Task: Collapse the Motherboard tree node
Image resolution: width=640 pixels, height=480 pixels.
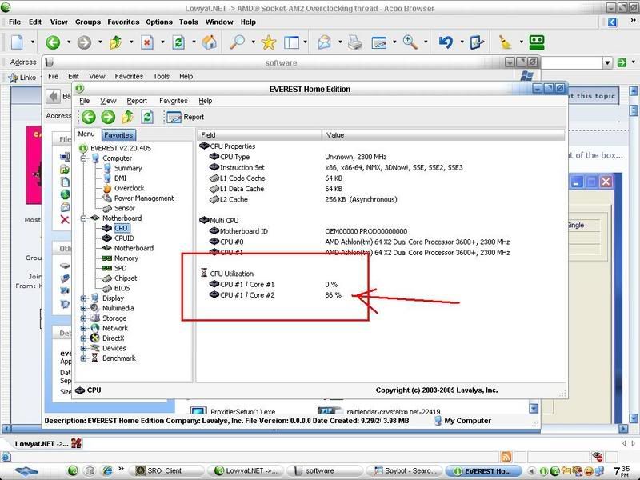Action: click(x=85, y=218)
